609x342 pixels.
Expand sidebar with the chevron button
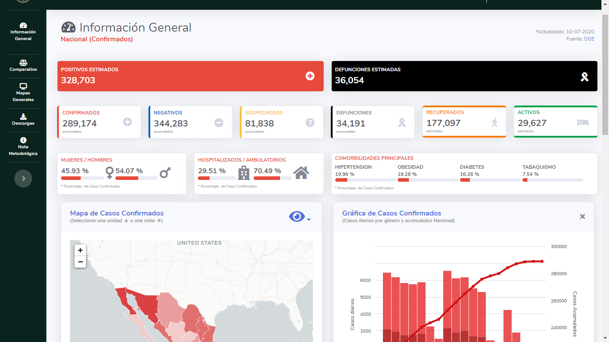pyautogui.click(x=23, y=179)
